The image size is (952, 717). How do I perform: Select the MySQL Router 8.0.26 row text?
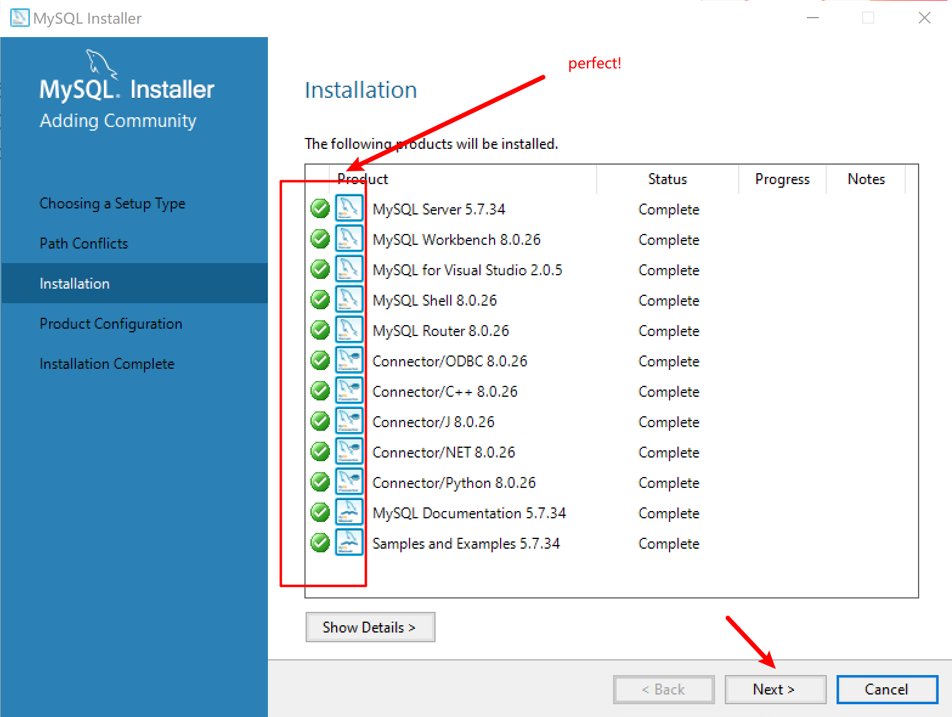[440, 331]
